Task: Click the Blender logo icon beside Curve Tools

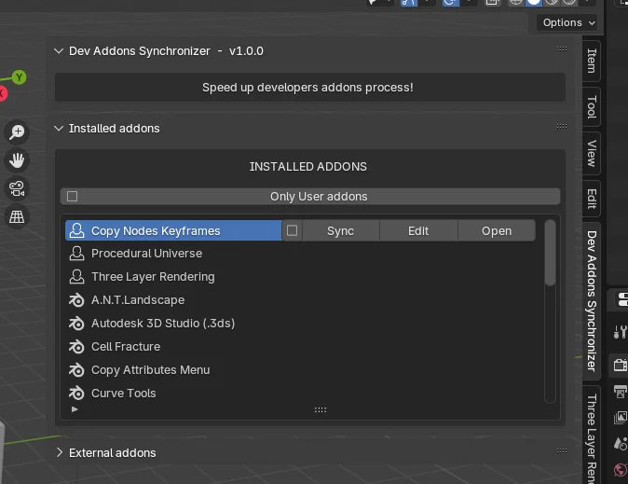Action: (x=76, y=393)
